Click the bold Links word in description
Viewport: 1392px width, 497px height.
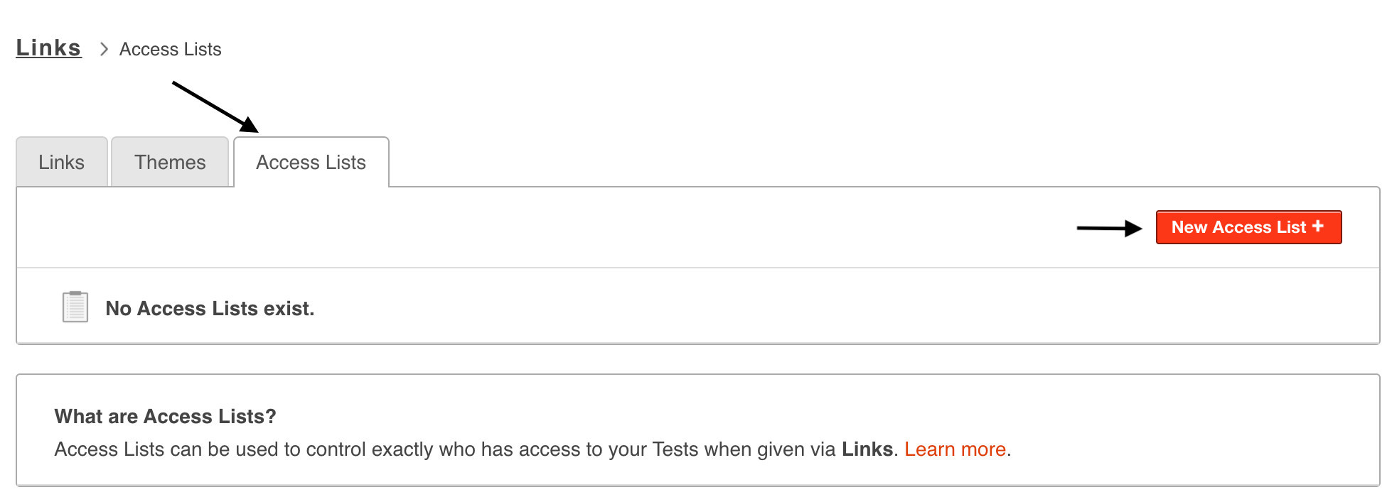click(867, 449)
